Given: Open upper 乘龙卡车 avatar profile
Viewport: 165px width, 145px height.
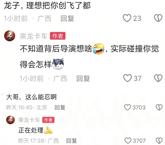Looking at the screenshot, I should click(10, 36).
